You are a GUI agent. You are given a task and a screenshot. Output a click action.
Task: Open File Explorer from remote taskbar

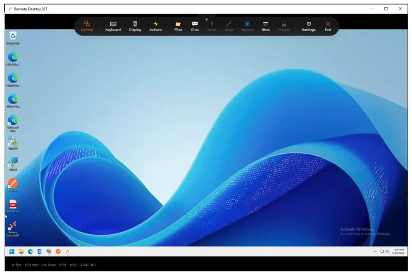21,252
